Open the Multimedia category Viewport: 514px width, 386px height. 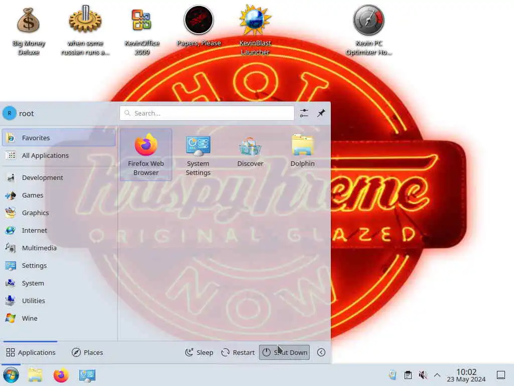click(x=59, y=248)
